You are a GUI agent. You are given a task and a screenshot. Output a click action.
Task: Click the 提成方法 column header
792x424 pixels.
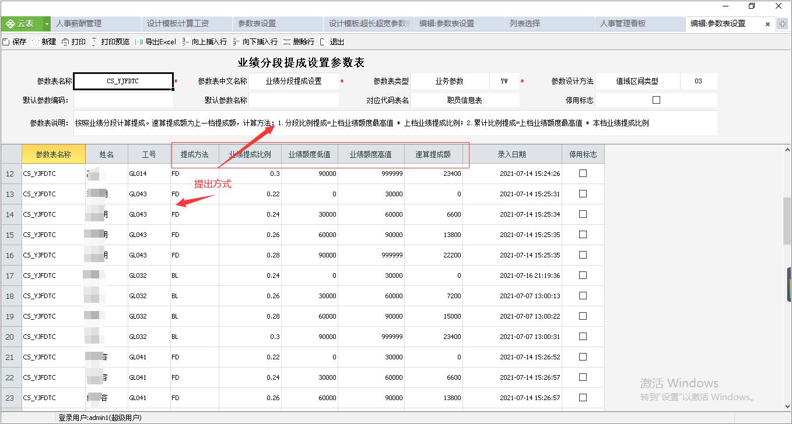pyautogui.click(x=195, y=154)
